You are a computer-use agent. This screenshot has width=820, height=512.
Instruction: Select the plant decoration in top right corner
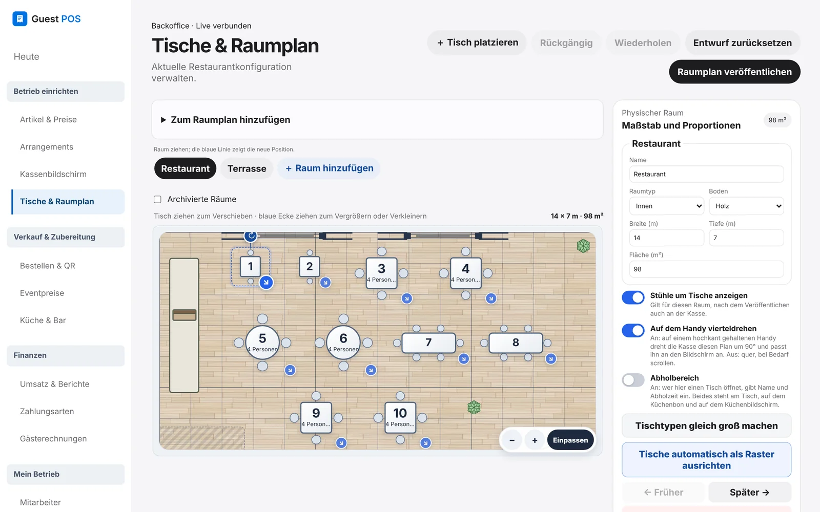pos(583,246)
